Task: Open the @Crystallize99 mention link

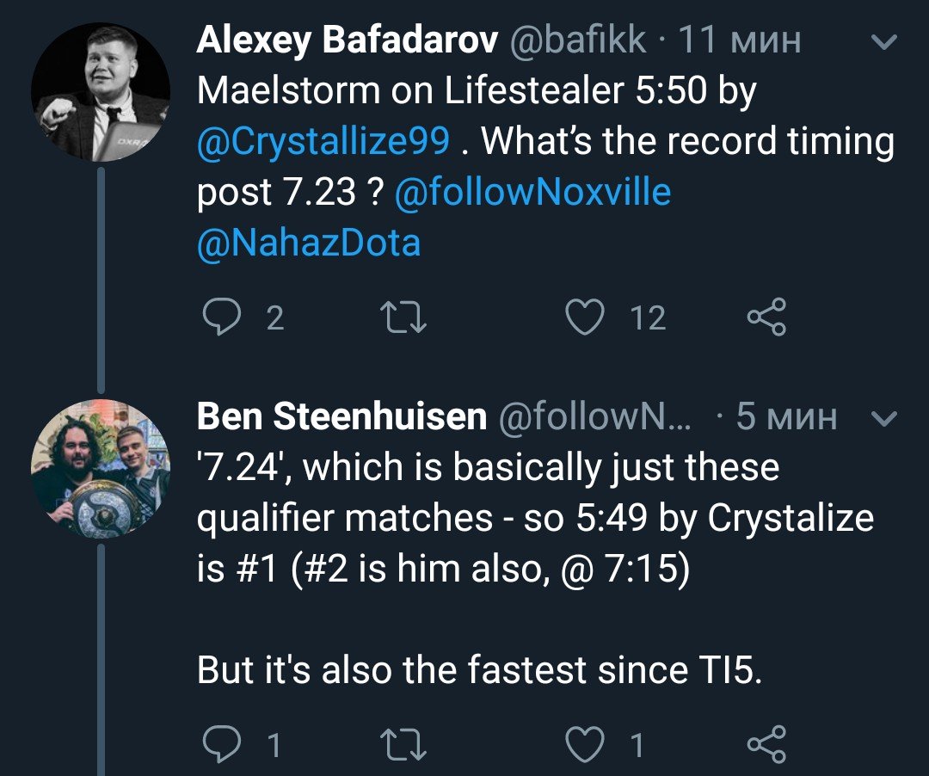Action: point(323,141)
